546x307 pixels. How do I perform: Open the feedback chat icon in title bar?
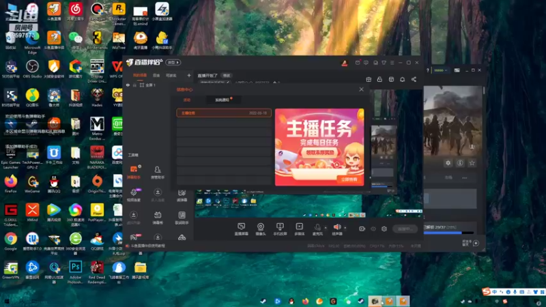click(x=366, y=63)
